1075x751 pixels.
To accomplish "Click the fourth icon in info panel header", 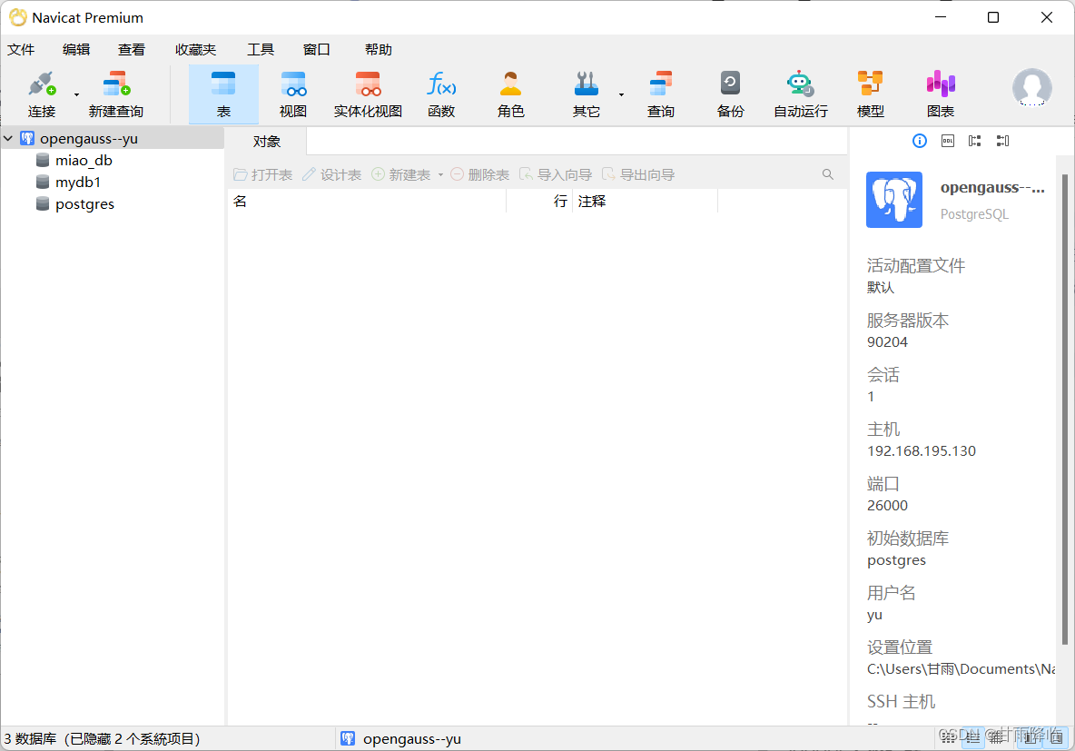I will [x=1002, y=141].
